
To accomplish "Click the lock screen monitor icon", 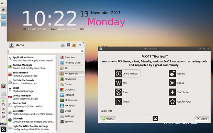I will click(x=68, y=45).
